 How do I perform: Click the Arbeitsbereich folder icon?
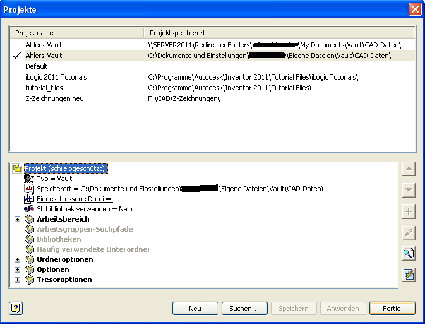pyautogui.click(x=29, y=219)
